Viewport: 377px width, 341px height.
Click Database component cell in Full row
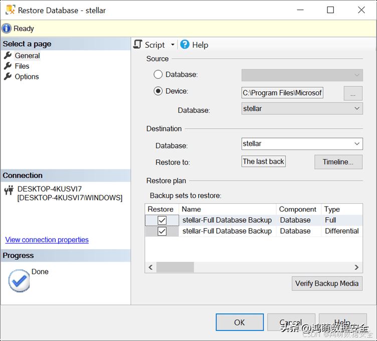coord(299,220)
